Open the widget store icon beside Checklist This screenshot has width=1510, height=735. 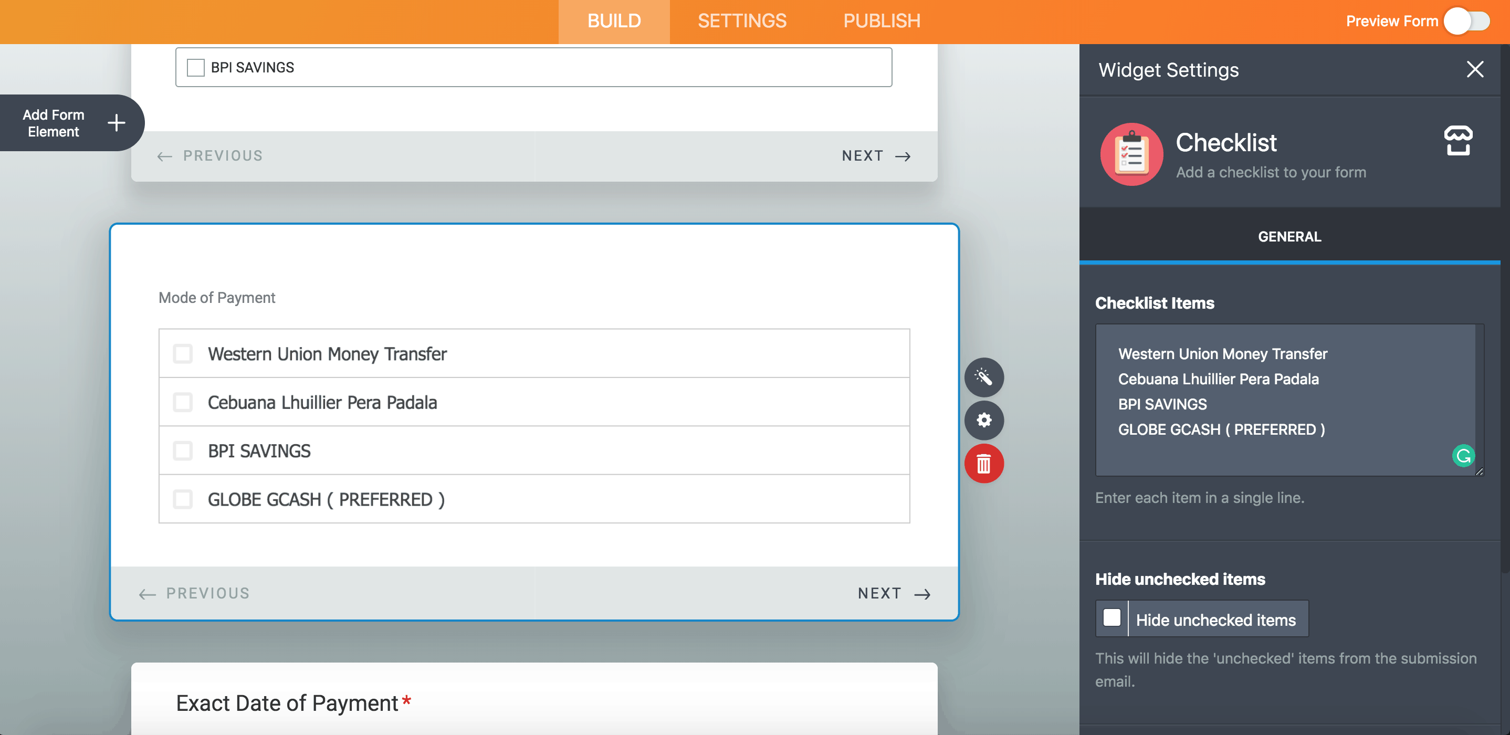[x=1457, y=141]
